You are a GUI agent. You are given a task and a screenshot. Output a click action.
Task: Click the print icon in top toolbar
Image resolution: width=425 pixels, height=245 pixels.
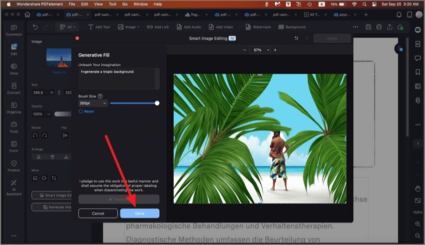coord(379,27)
